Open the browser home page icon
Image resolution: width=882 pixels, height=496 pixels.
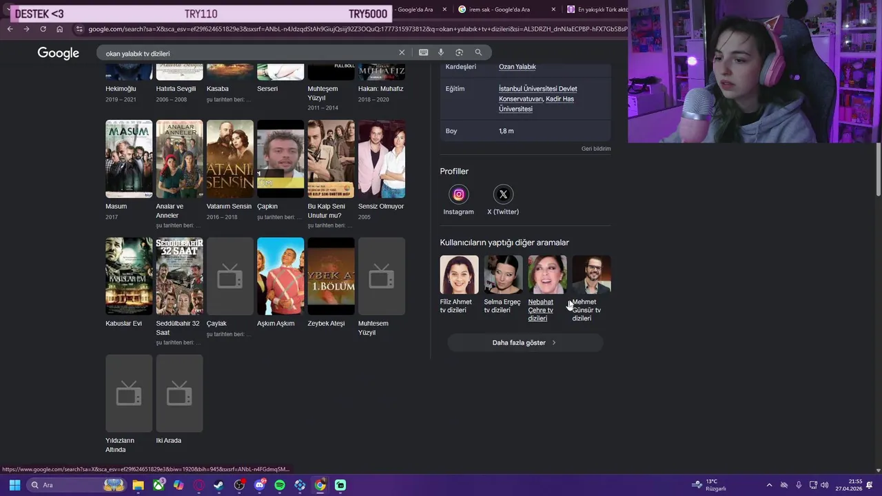59,29
